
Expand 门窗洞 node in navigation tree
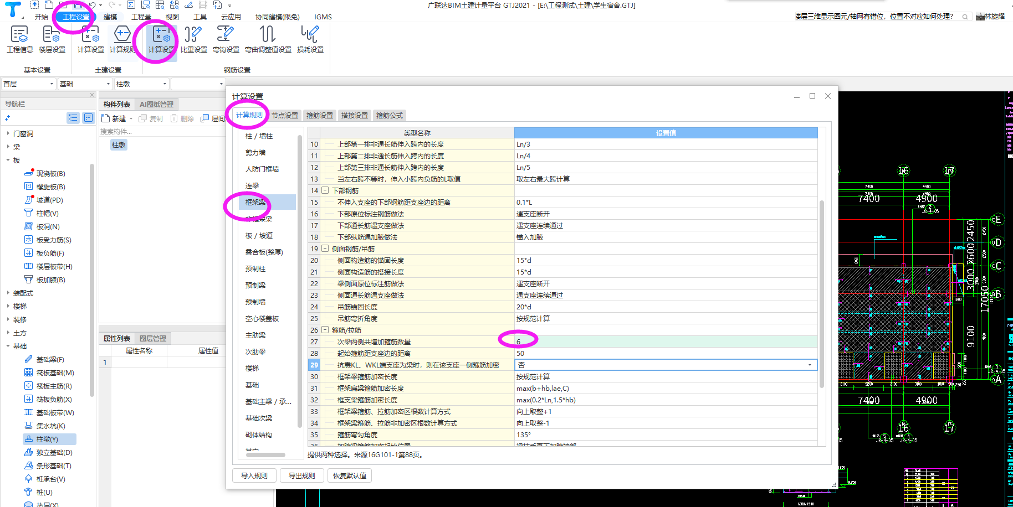coord(8,133)
